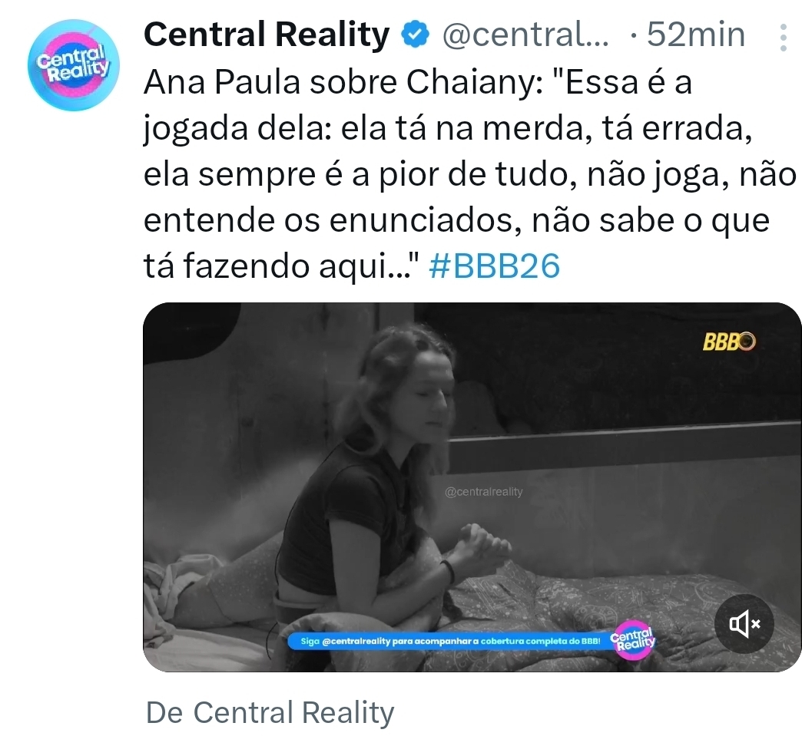Viewport: 802px width, 736px height.
Task: Click the blue Siga @centralreality banner
Action: click(450, 641)
